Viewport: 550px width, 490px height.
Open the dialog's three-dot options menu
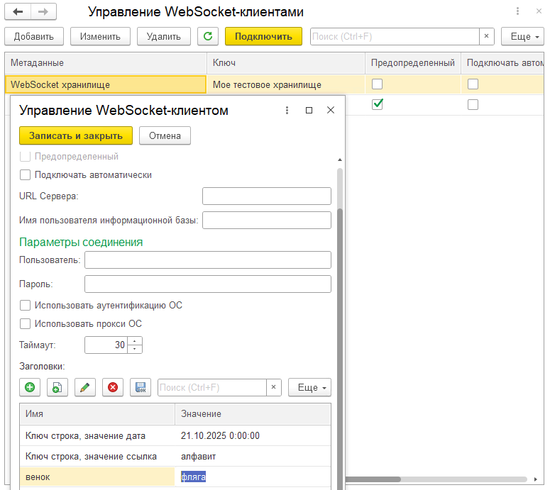[287, 111]
